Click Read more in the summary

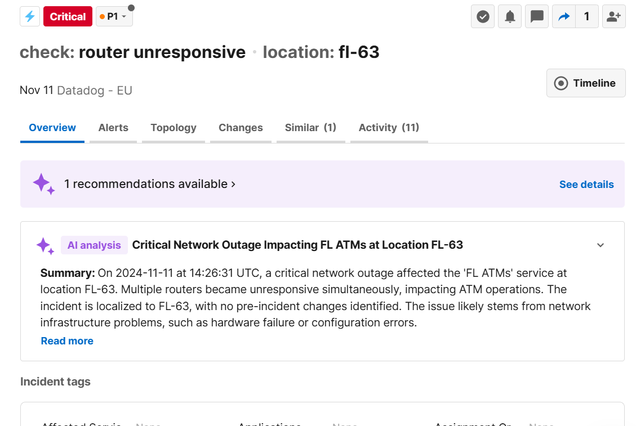tap(67, 340)
